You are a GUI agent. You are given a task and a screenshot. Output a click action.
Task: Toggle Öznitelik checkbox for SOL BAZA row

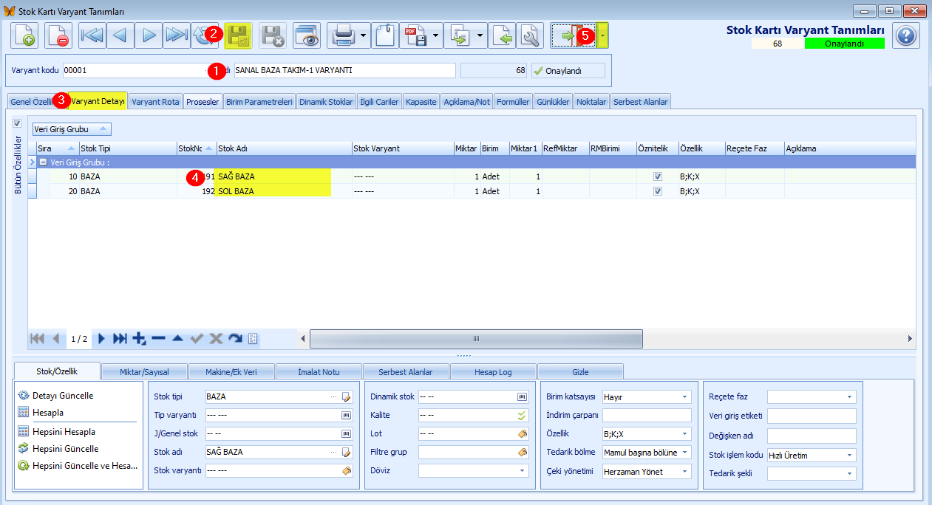(x=657, y=191)
